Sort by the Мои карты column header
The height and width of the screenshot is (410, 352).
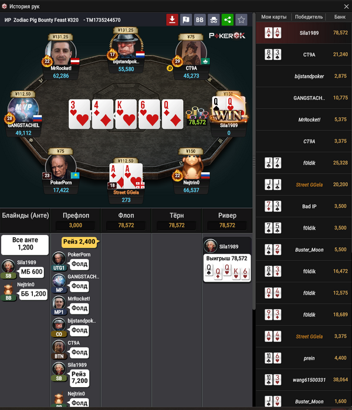(x=274, y=17)
